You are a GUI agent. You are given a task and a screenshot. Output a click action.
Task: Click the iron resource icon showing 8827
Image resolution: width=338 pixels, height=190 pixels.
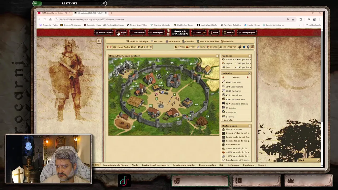[x=198, y=47]
